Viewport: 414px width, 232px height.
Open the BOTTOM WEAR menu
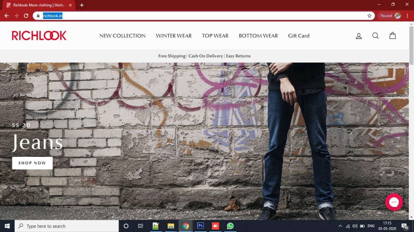coord(258,36)
